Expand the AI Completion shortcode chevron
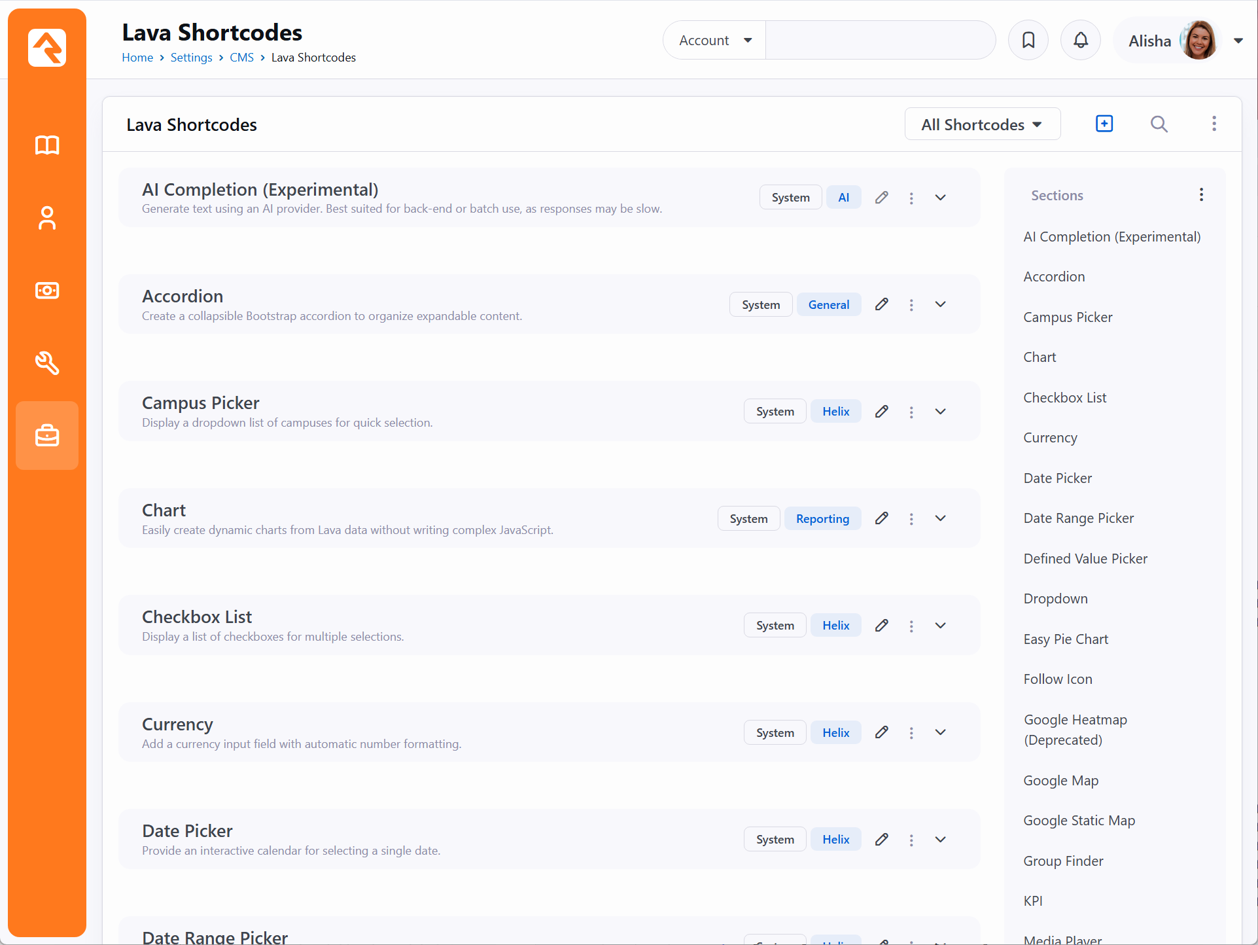Image resolution: width=1258 pixels, height=945 pixels. 940,198
